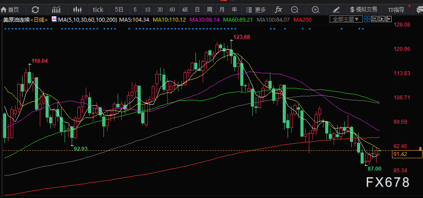Click the refresh arrows icon
This screenshot has width=423, height=198.
click(35, 10)
